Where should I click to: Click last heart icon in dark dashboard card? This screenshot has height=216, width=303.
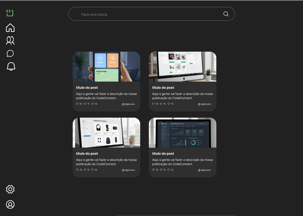(x=169, y=170)
